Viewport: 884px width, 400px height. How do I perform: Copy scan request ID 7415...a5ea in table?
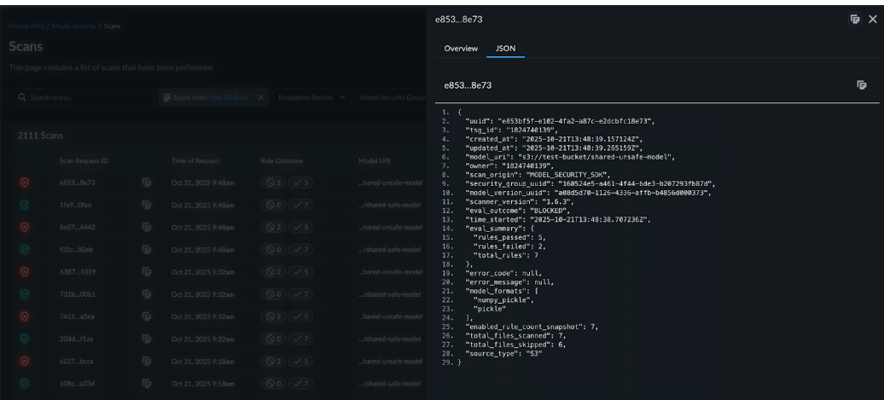tap(147, 316)
